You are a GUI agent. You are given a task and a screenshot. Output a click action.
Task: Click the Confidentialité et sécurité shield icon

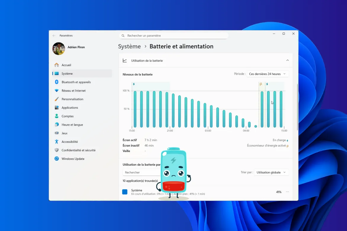point(57,150)
